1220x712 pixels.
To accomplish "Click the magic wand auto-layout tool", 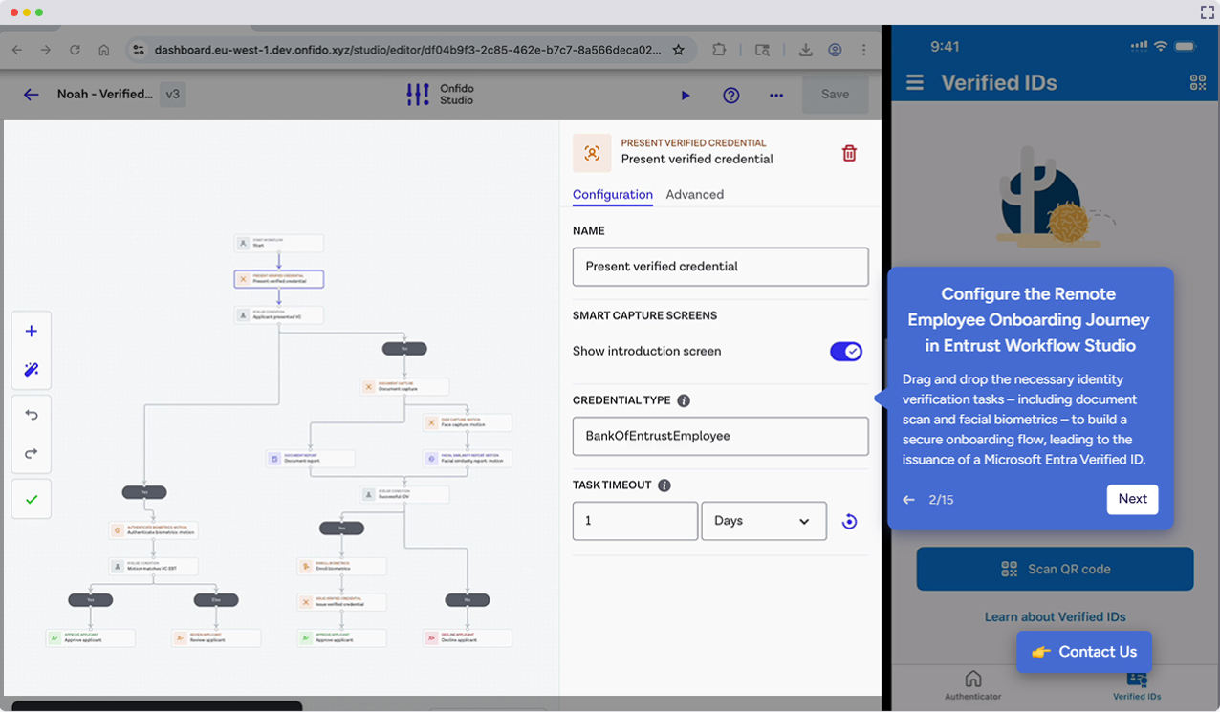I will pos(32,370).
